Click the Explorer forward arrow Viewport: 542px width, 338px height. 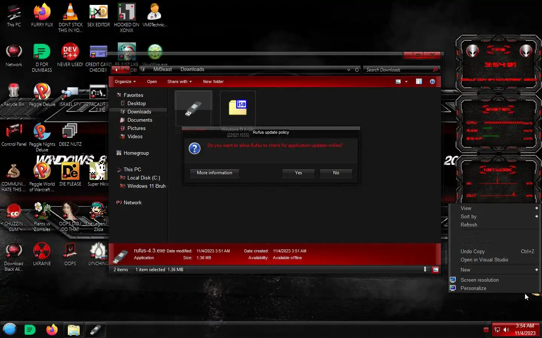pos(125,69)
